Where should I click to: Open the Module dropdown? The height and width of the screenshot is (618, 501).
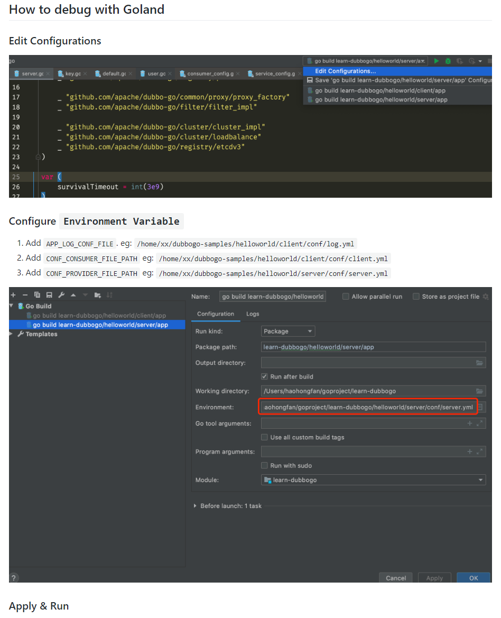pos(480,479)
